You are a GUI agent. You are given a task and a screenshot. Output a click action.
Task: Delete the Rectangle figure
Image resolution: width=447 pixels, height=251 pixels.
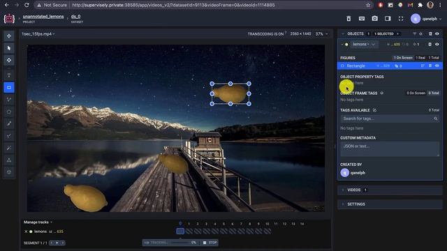[x=430, y=66]
